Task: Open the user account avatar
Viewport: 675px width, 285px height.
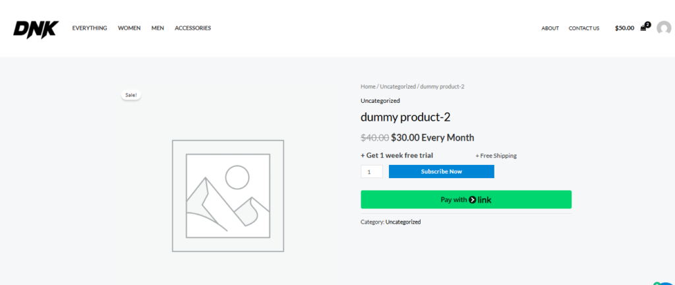Action: 663,28
